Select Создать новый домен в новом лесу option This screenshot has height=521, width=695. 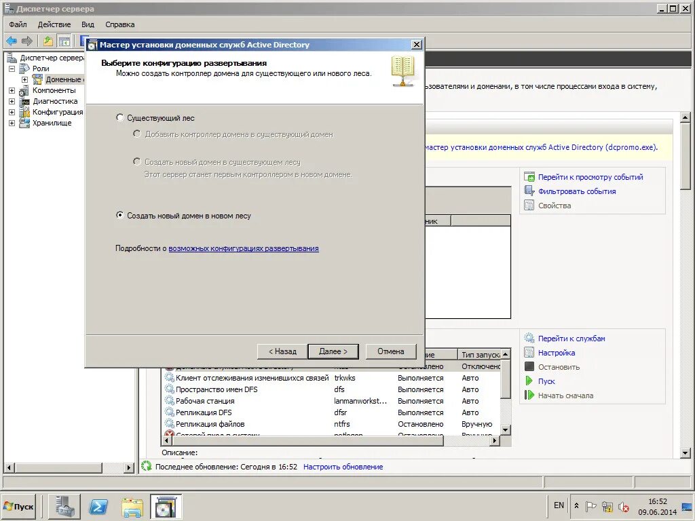(119, 215)
